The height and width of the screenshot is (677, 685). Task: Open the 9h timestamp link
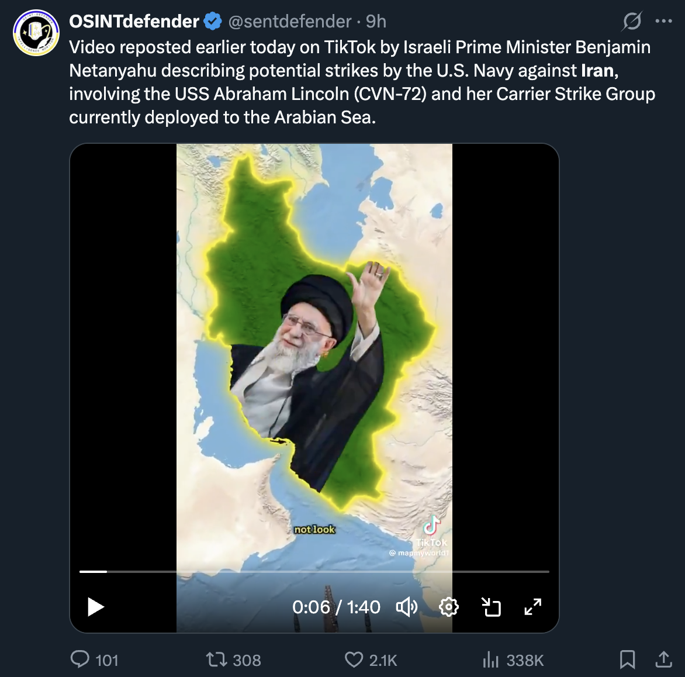[376, 22]
